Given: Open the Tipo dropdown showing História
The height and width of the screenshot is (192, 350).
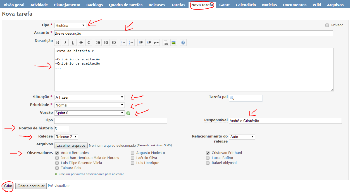Looking at the screenshot, I should click(x=70, y=25).
